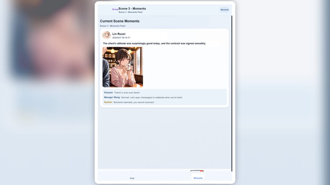
Task: Click the Scene 3 - Moments header title
Action: (x=132, y=9)
